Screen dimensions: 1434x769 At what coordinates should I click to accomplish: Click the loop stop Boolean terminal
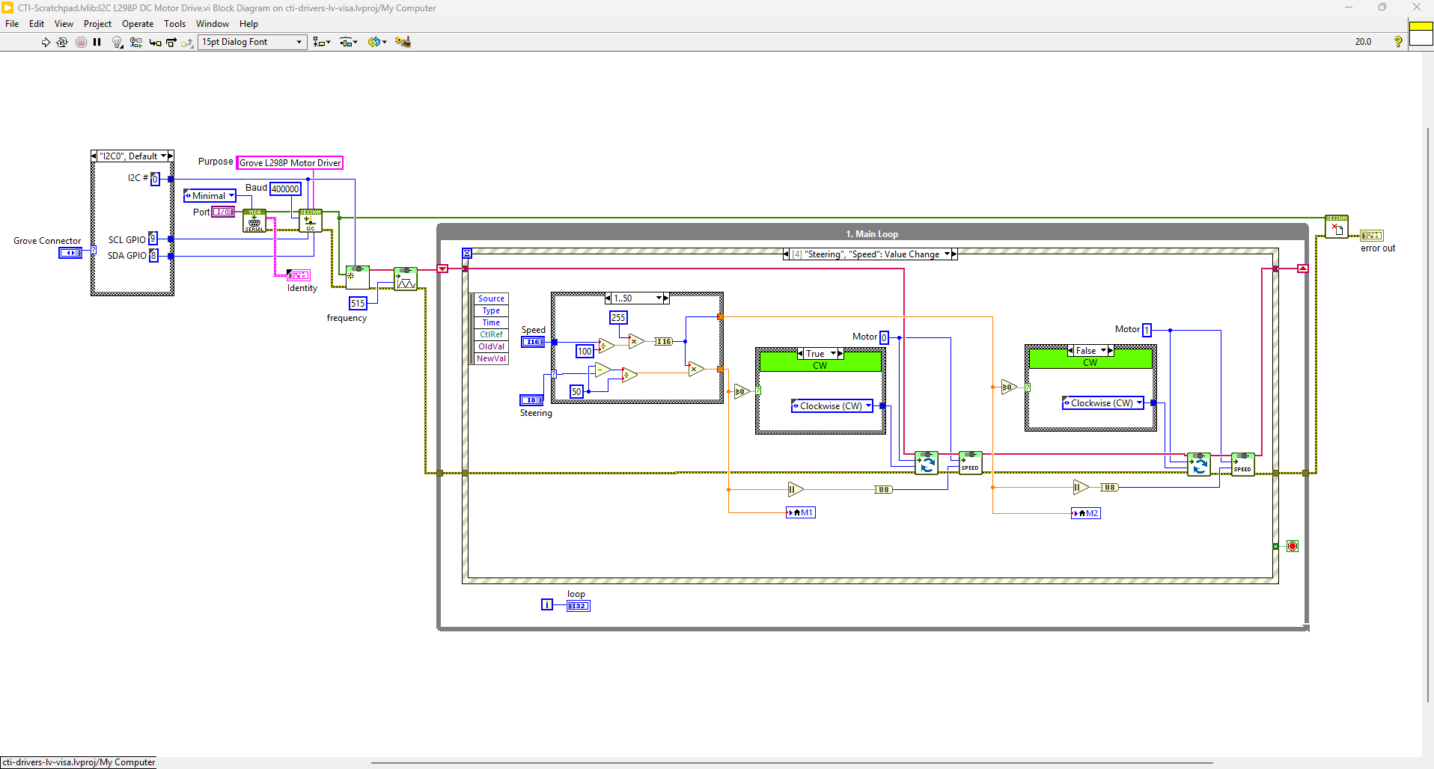(x=1292, y=546)
